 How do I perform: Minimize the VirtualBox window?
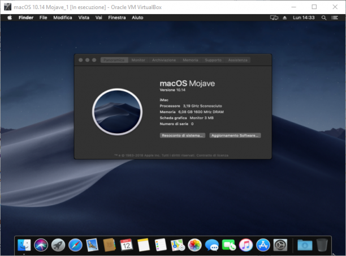pyautogui.click(x=293, y=7)
